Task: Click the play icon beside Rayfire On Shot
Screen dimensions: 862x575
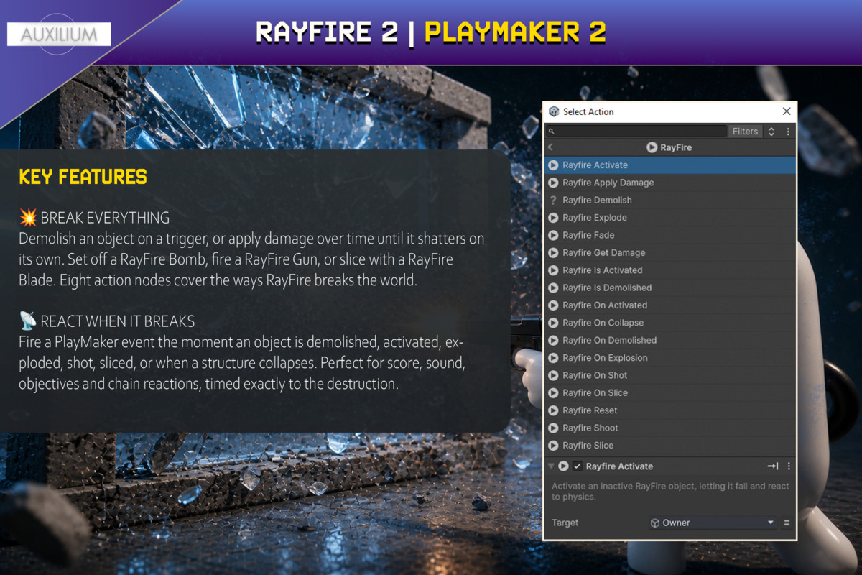Action: coord(553,375)
